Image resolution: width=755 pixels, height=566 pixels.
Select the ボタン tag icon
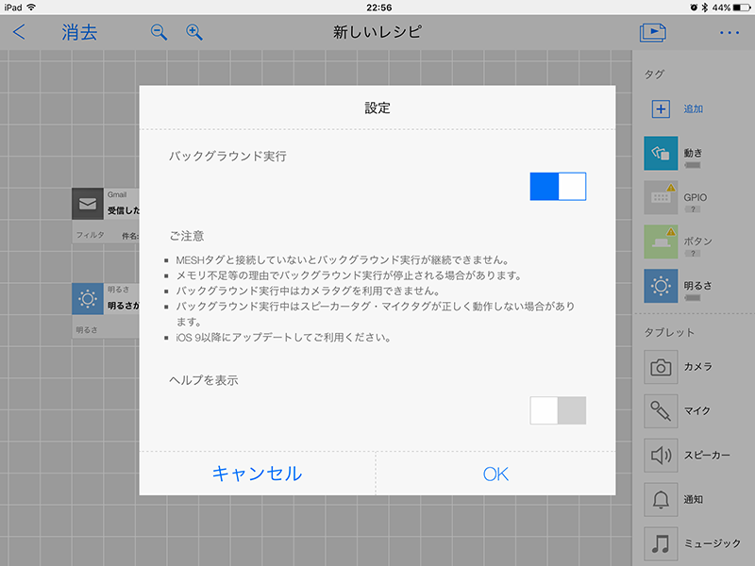pos(662,242)
